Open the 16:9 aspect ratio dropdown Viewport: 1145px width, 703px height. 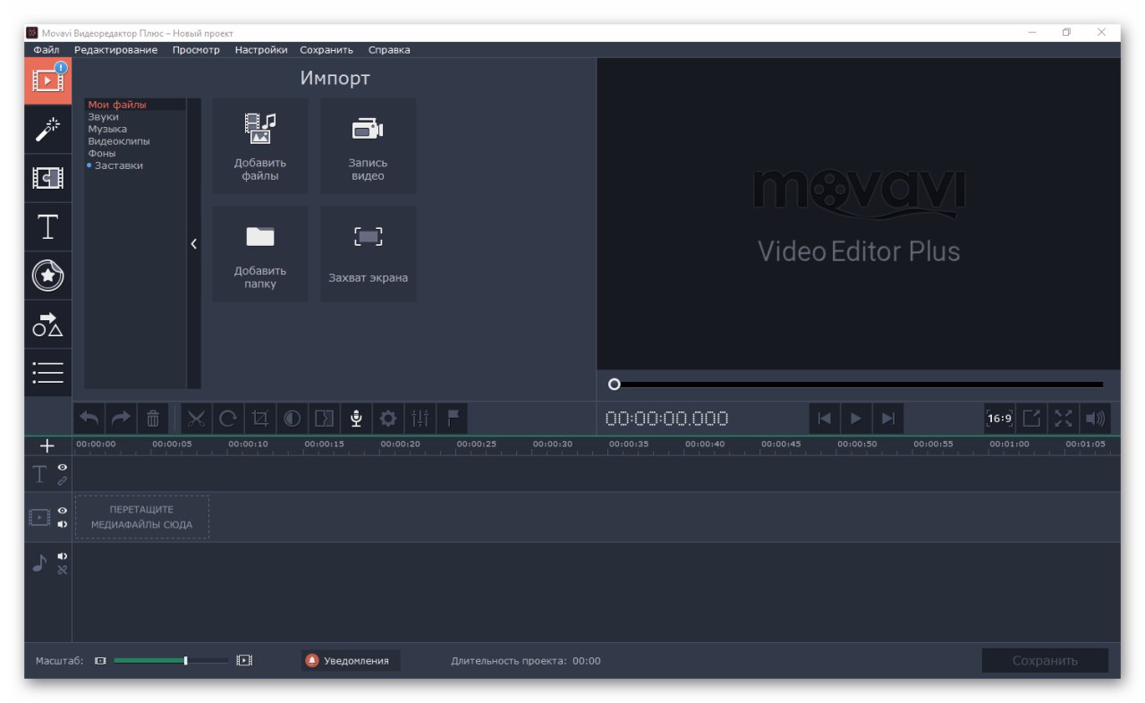click(x=999, y=418)
